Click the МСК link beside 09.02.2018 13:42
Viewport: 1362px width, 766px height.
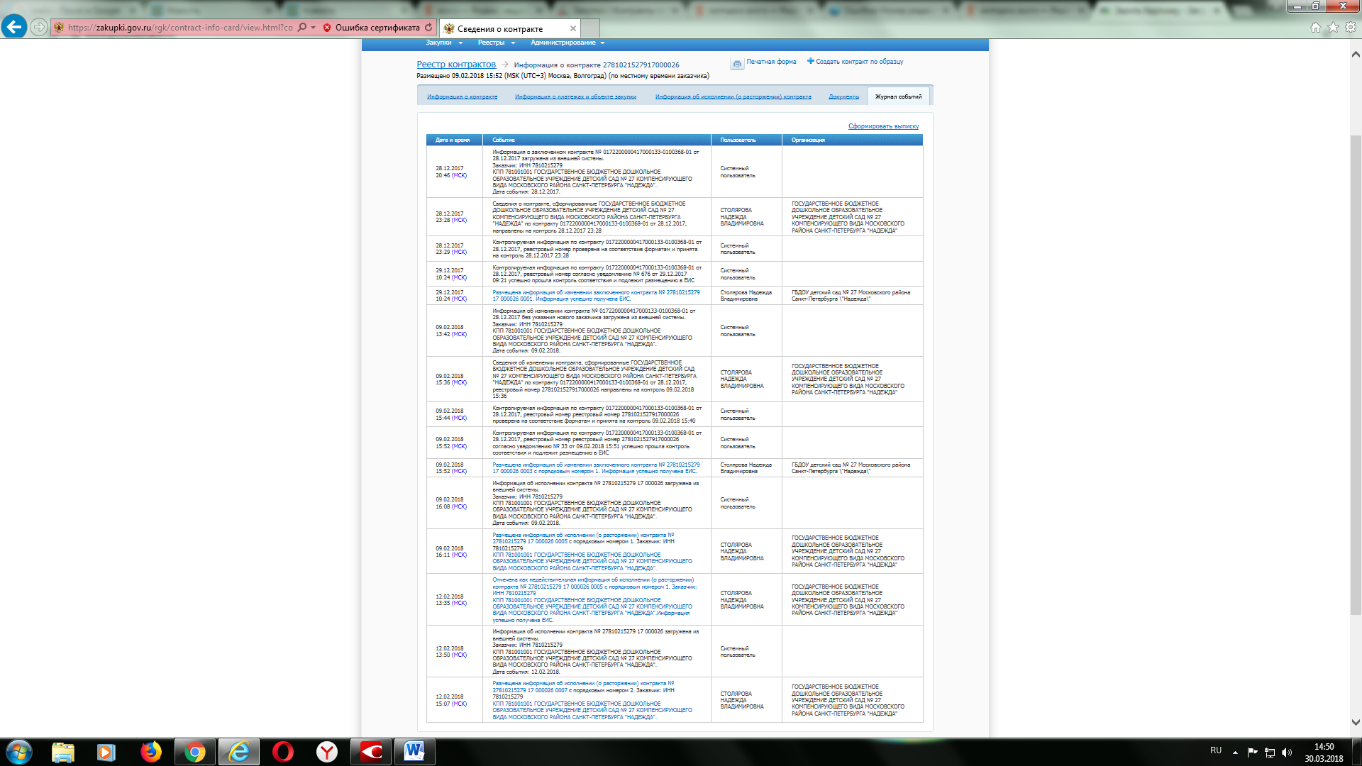[459, 334]
